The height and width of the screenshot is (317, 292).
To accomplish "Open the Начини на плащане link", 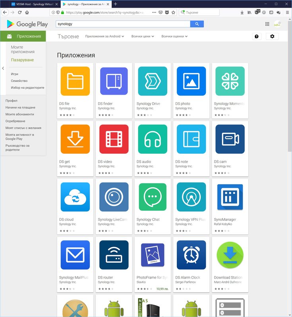I will point(20,107).
